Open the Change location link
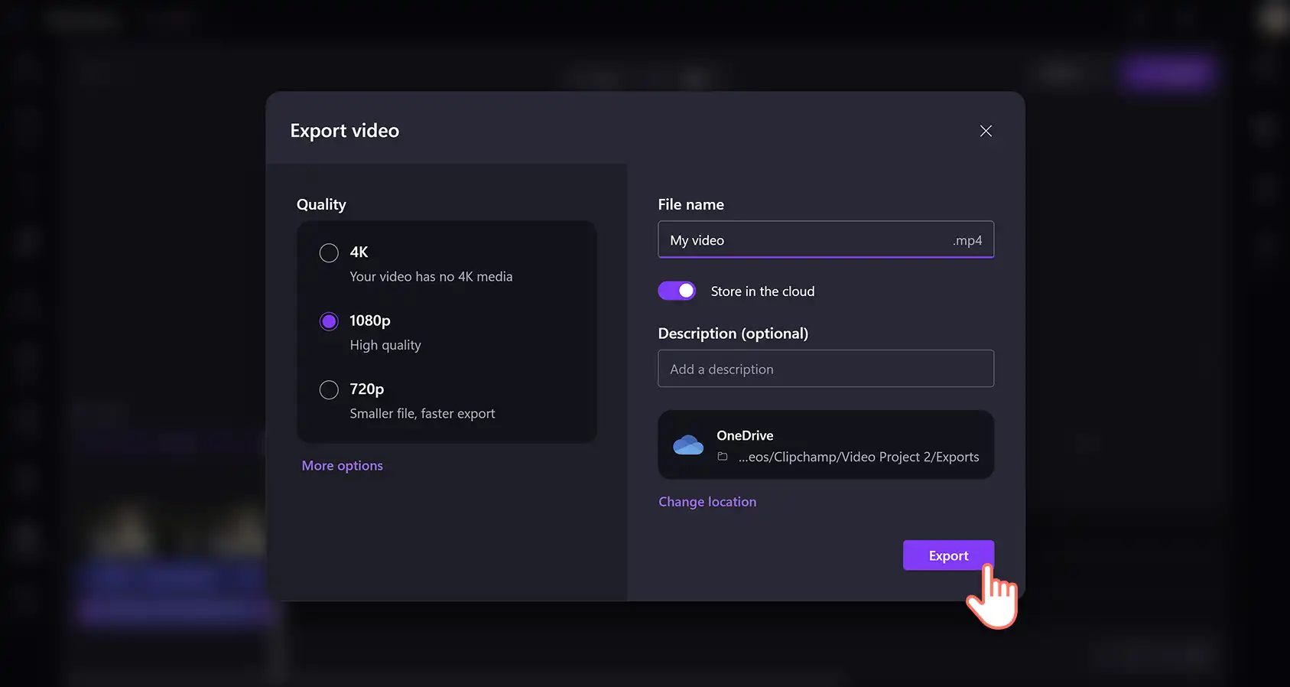Image resolution: width=1290 pixels, height=687 pixels. 707,502
